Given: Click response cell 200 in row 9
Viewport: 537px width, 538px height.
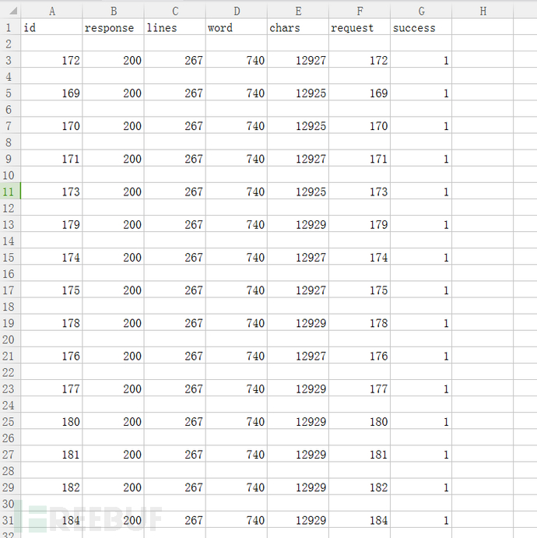Looking at the screenshot, I should pyautogui.click(x=114, y=159).
